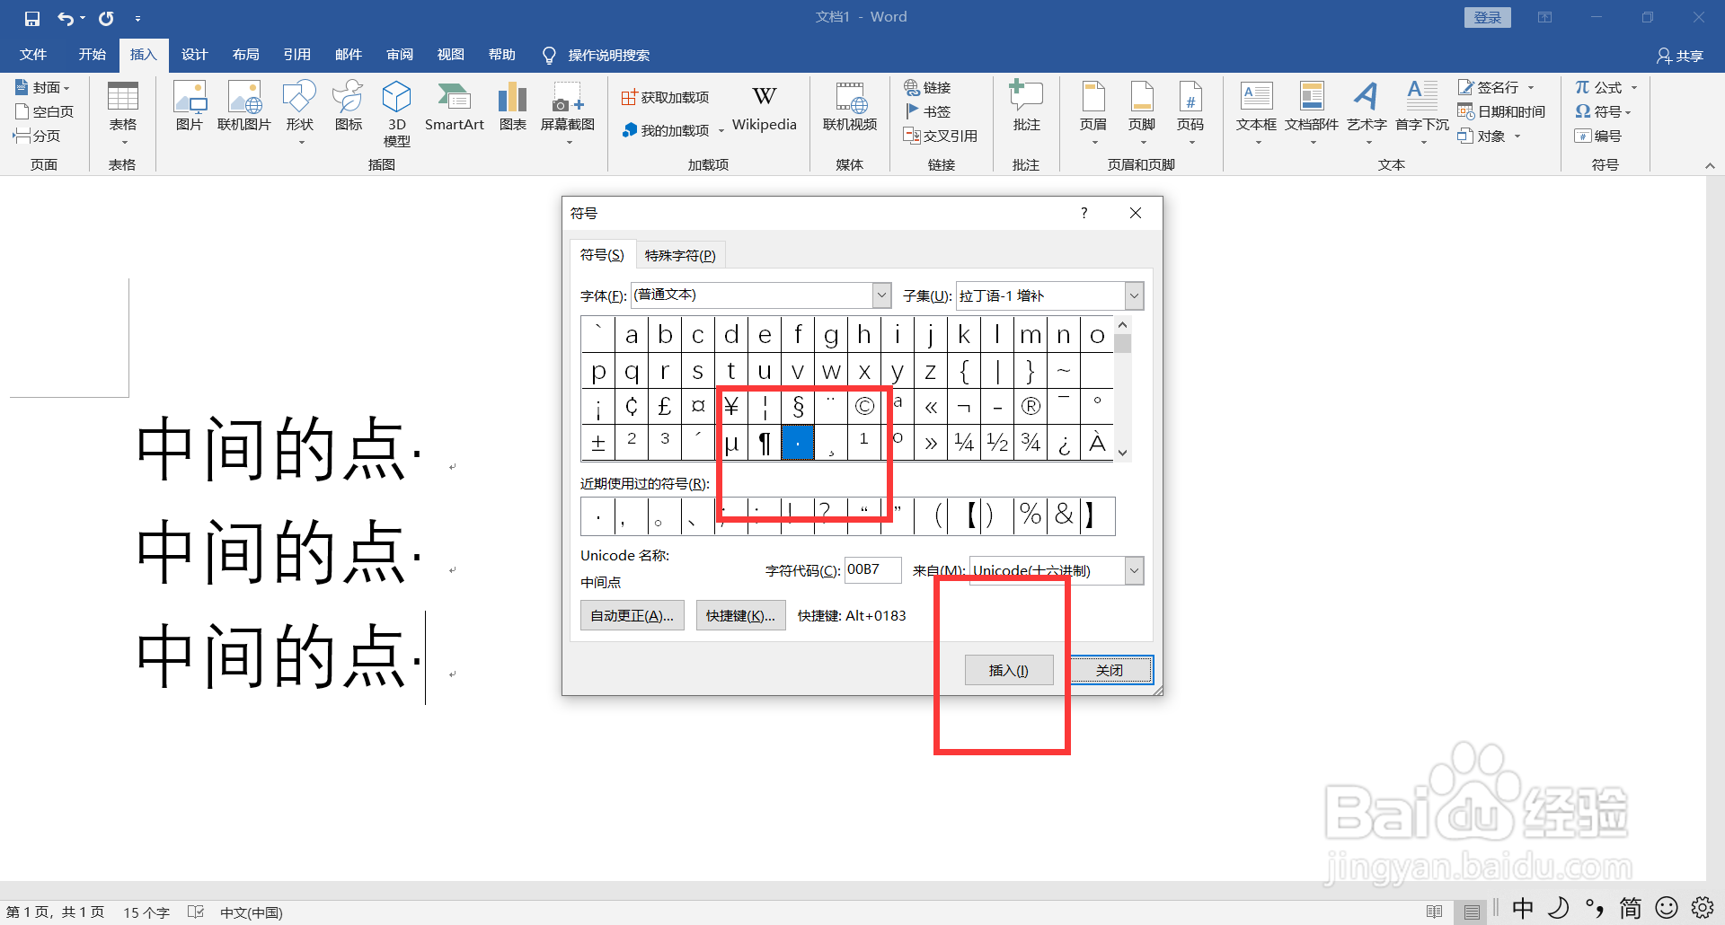Expand the 签名行 signature line dropdown
Screen dimensions: 1725x925
click(1531, 88)
